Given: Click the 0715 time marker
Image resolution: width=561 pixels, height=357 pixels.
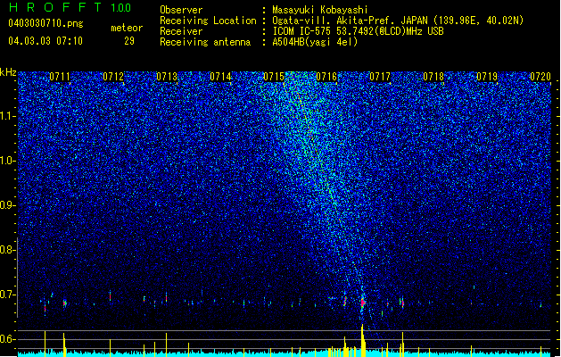Looking at the screenshot, I should click(273, 76).
